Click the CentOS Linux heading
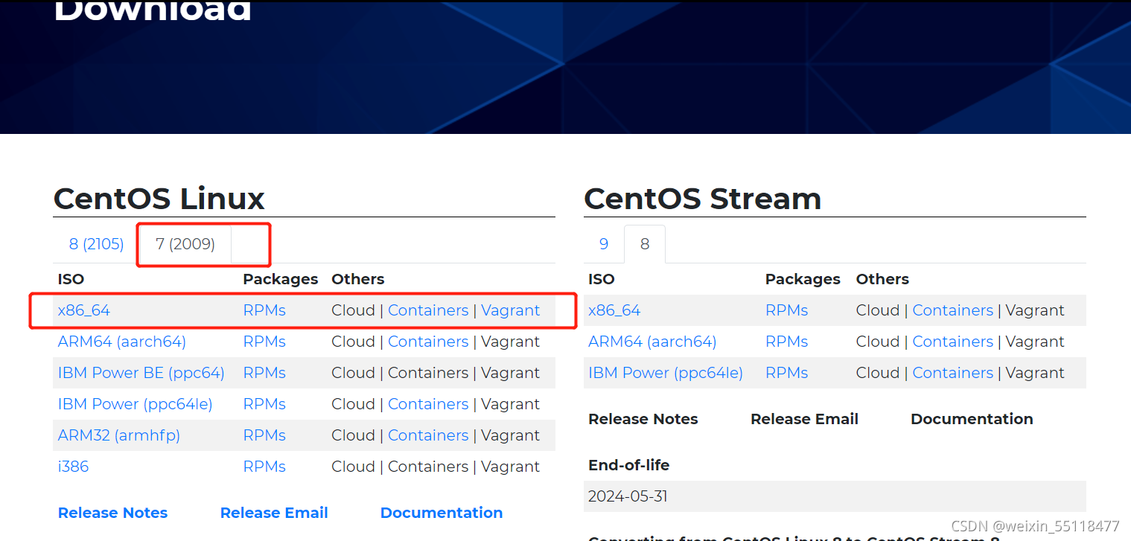Viewport: 1131px width, 541px height. pyautogui.click(x=159, y=199)
